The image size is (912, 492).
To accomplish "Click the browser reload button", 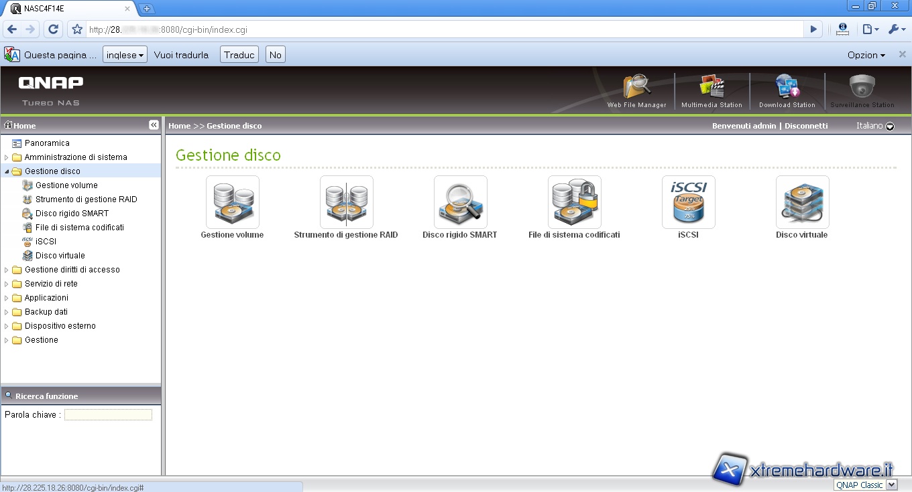I will pos(54,29).
